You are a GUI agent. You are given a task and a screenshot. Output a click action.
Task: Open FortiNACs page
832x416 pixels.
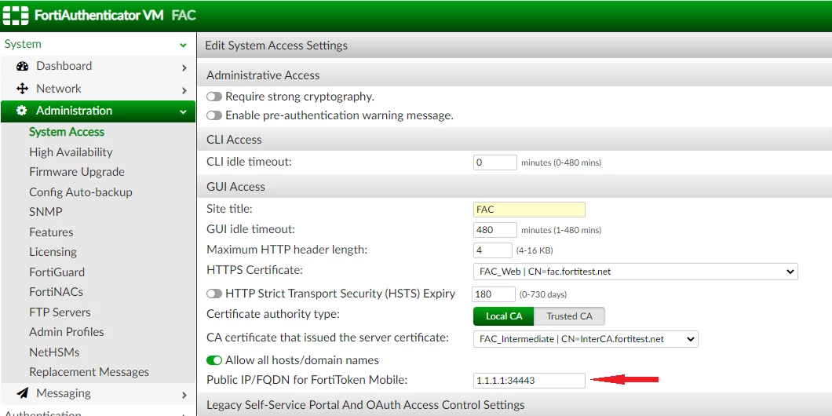pos(56,292)
